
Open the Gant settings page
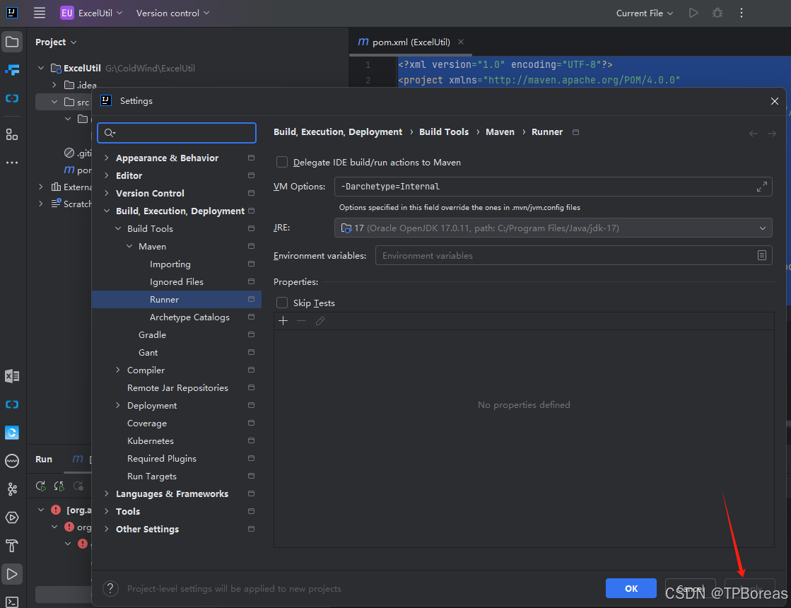click(148, 352)
